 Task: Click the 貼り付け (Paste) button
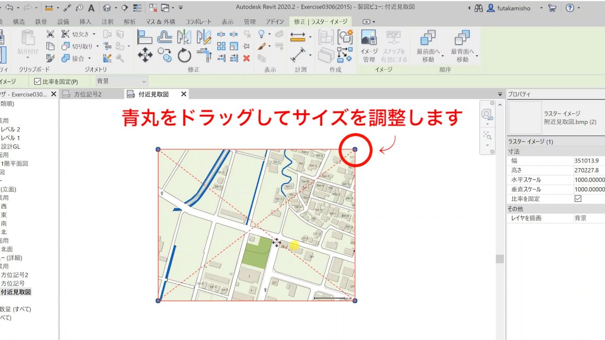pos(27,41)
